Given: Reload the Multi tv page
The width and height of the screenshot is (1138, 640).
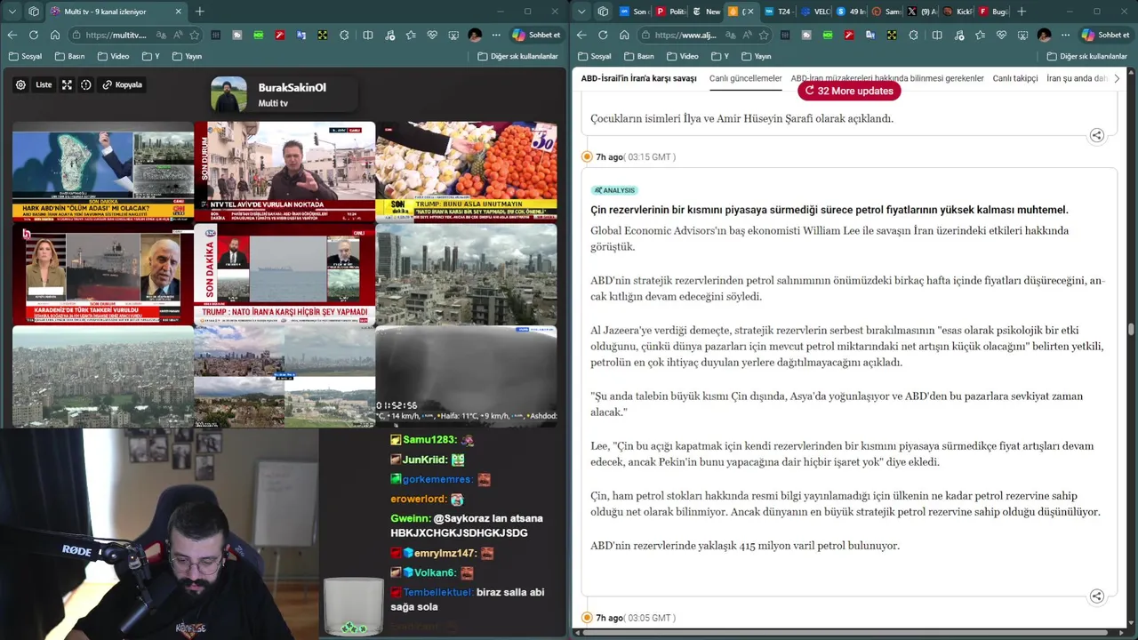Looking at the screenshot, I should [x=34, y=35].
